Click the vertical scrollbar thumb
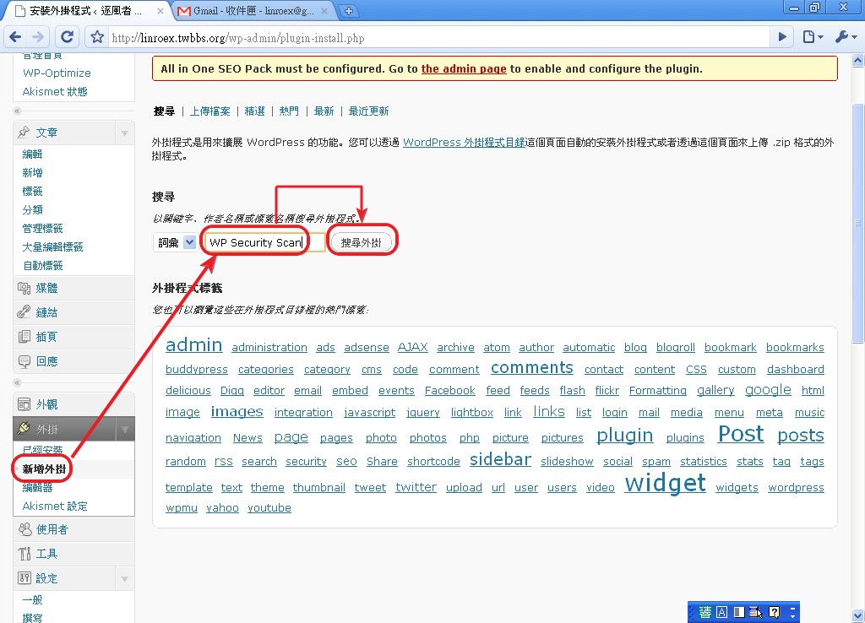Image resolution: width=865 pixels, height=623 pixels. [x=858, y=223]
